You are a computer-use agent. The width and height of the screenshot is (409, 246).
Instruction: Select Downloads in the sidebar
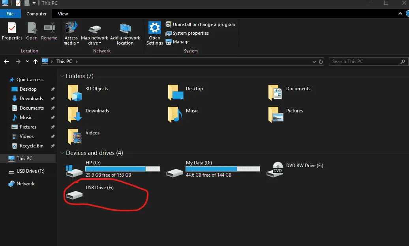(x=27, y=99)
